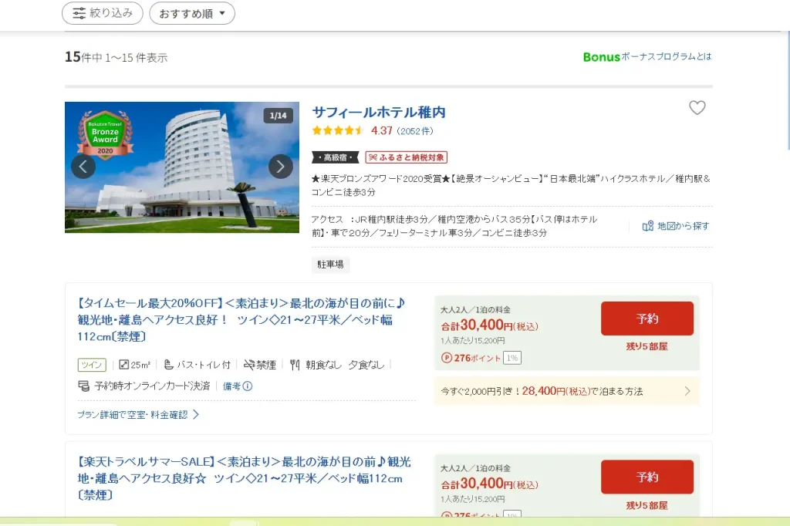The height and width of the screenshot is (526, 790).
Task: Open the タイムセール最大20%OFF plan title
Action: click(x=241, y=319)
